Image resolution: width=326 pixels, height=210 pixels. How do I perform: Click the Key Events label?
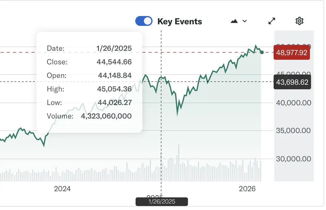(179, 22)
